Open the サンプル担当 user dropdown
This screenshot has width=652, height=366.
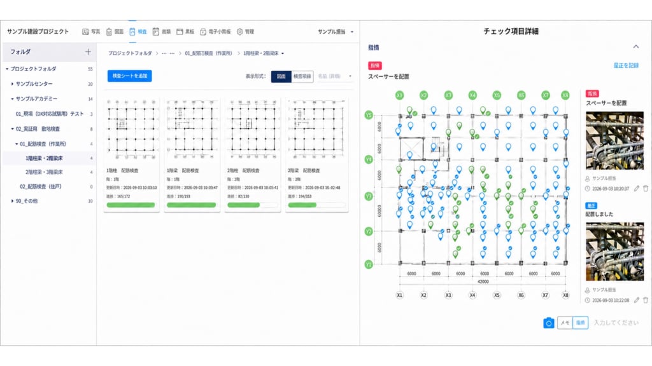[x=335, y=32]
